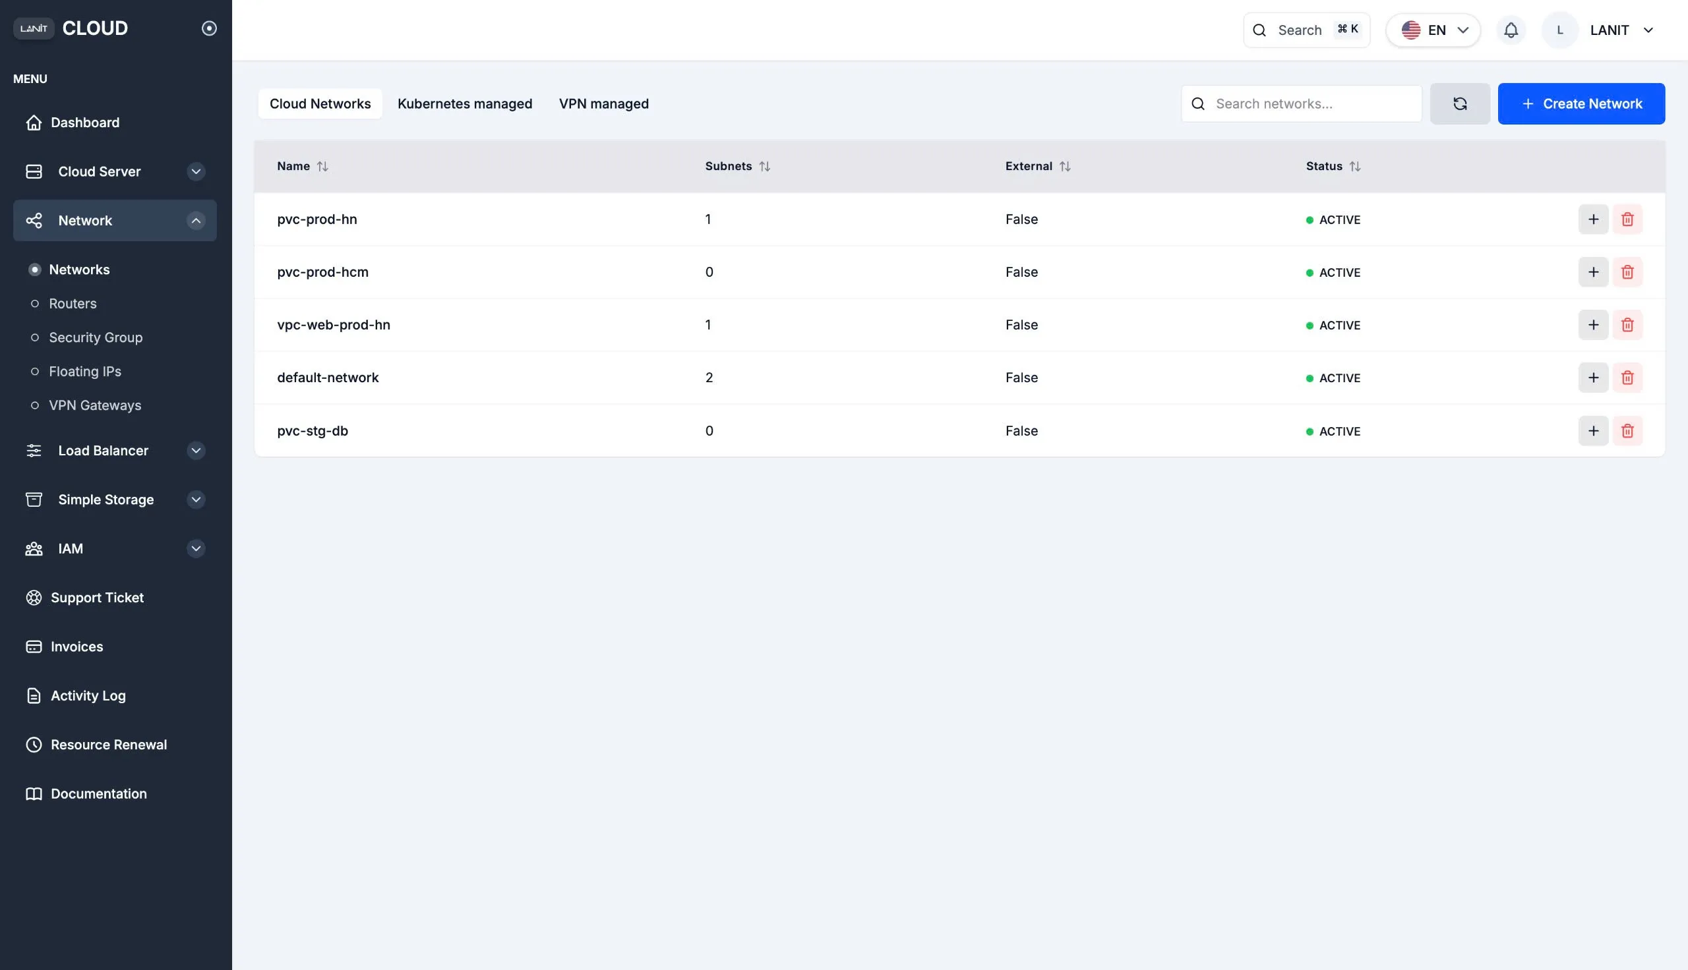This screenshot has height=970, width=1688.
Task: Click the Create Network button
Action: click(1581, 103)
